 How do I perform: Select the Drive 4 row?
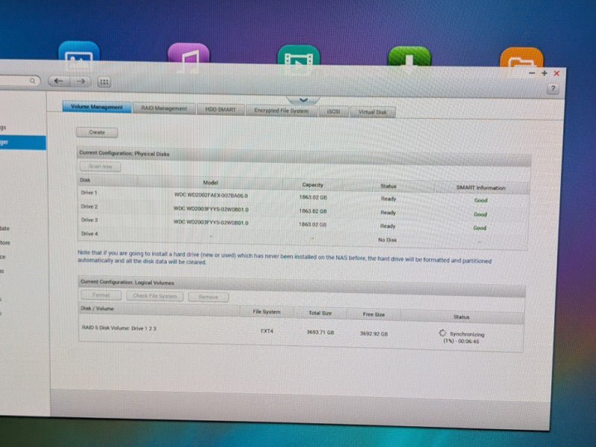click(303, 237)
